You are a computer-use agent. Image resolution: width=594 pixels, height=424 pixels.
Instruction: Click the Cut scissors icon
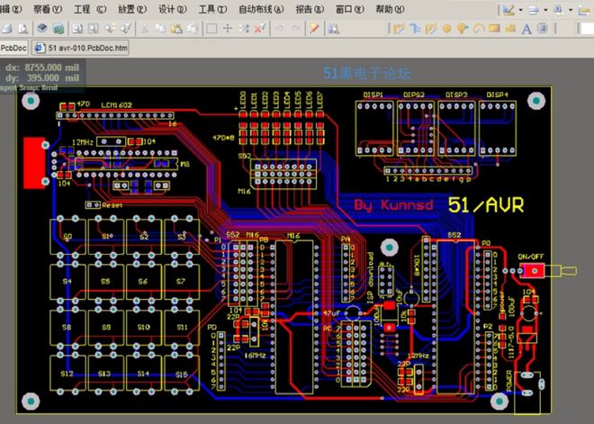pyautogui.click(x=145, y=29)
